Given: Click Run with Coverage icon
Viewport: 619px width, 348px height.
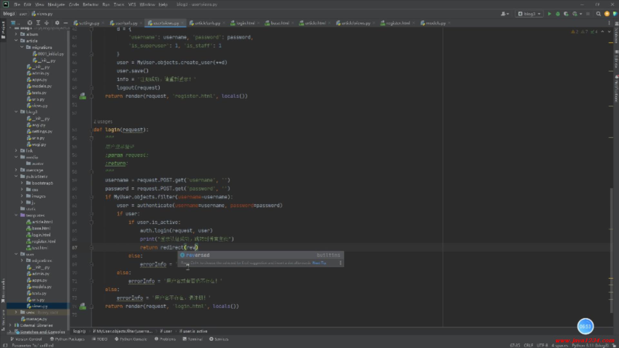Looking at the screenshot, I should pos(566,14).
